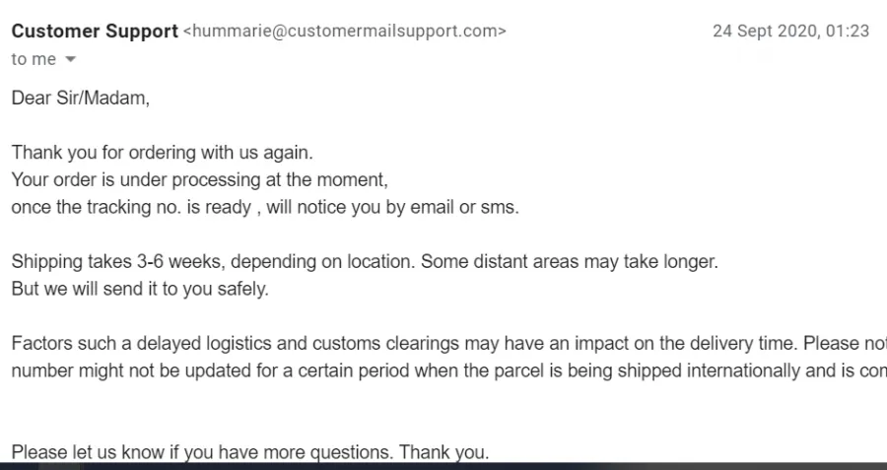Click the "Thank you for ordering" sentence
This screenshot has height=470, width=887.
pyautogui.click(x=162, y=153)
